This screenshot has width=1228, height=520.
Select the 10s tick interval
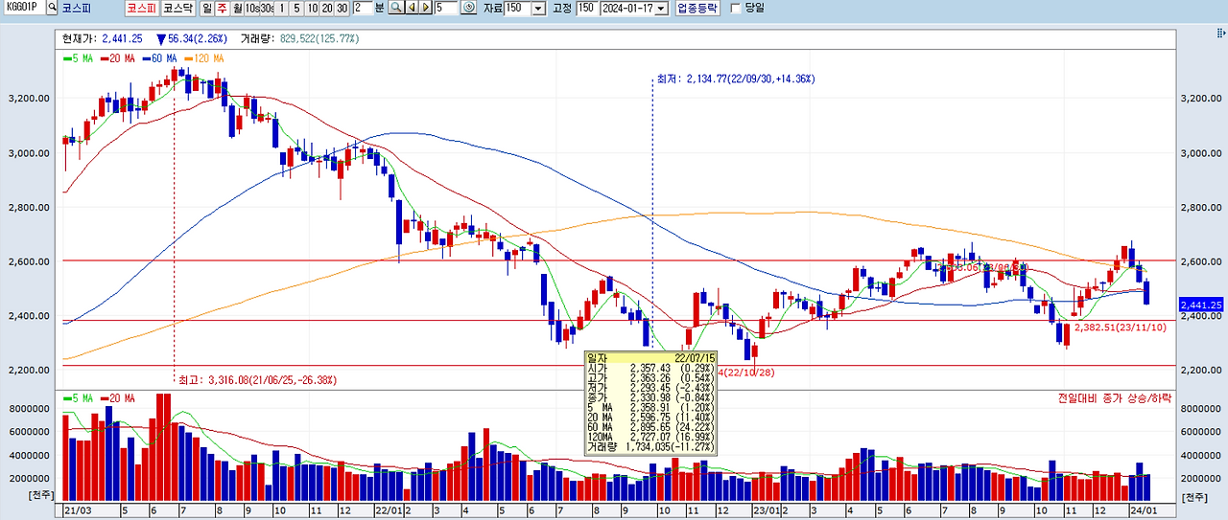(251, 8)
